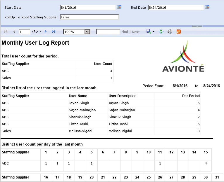
Task: Click user name Jayan.Singh
Action: coord(79,103)
